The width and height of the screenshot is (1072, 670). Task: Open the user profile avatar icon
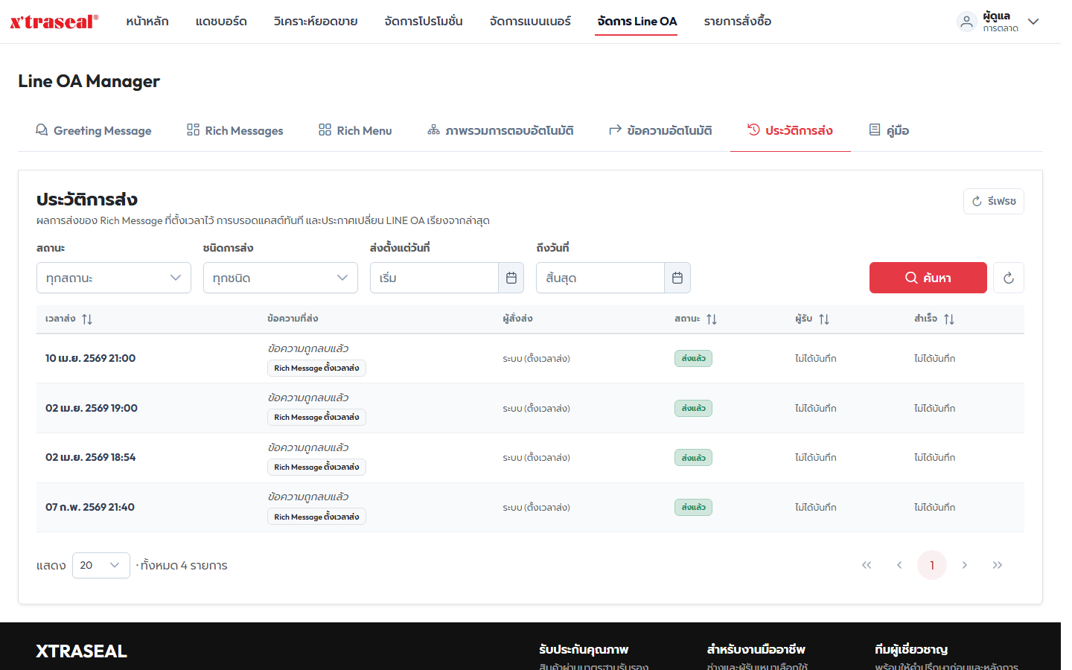[966, 22]
